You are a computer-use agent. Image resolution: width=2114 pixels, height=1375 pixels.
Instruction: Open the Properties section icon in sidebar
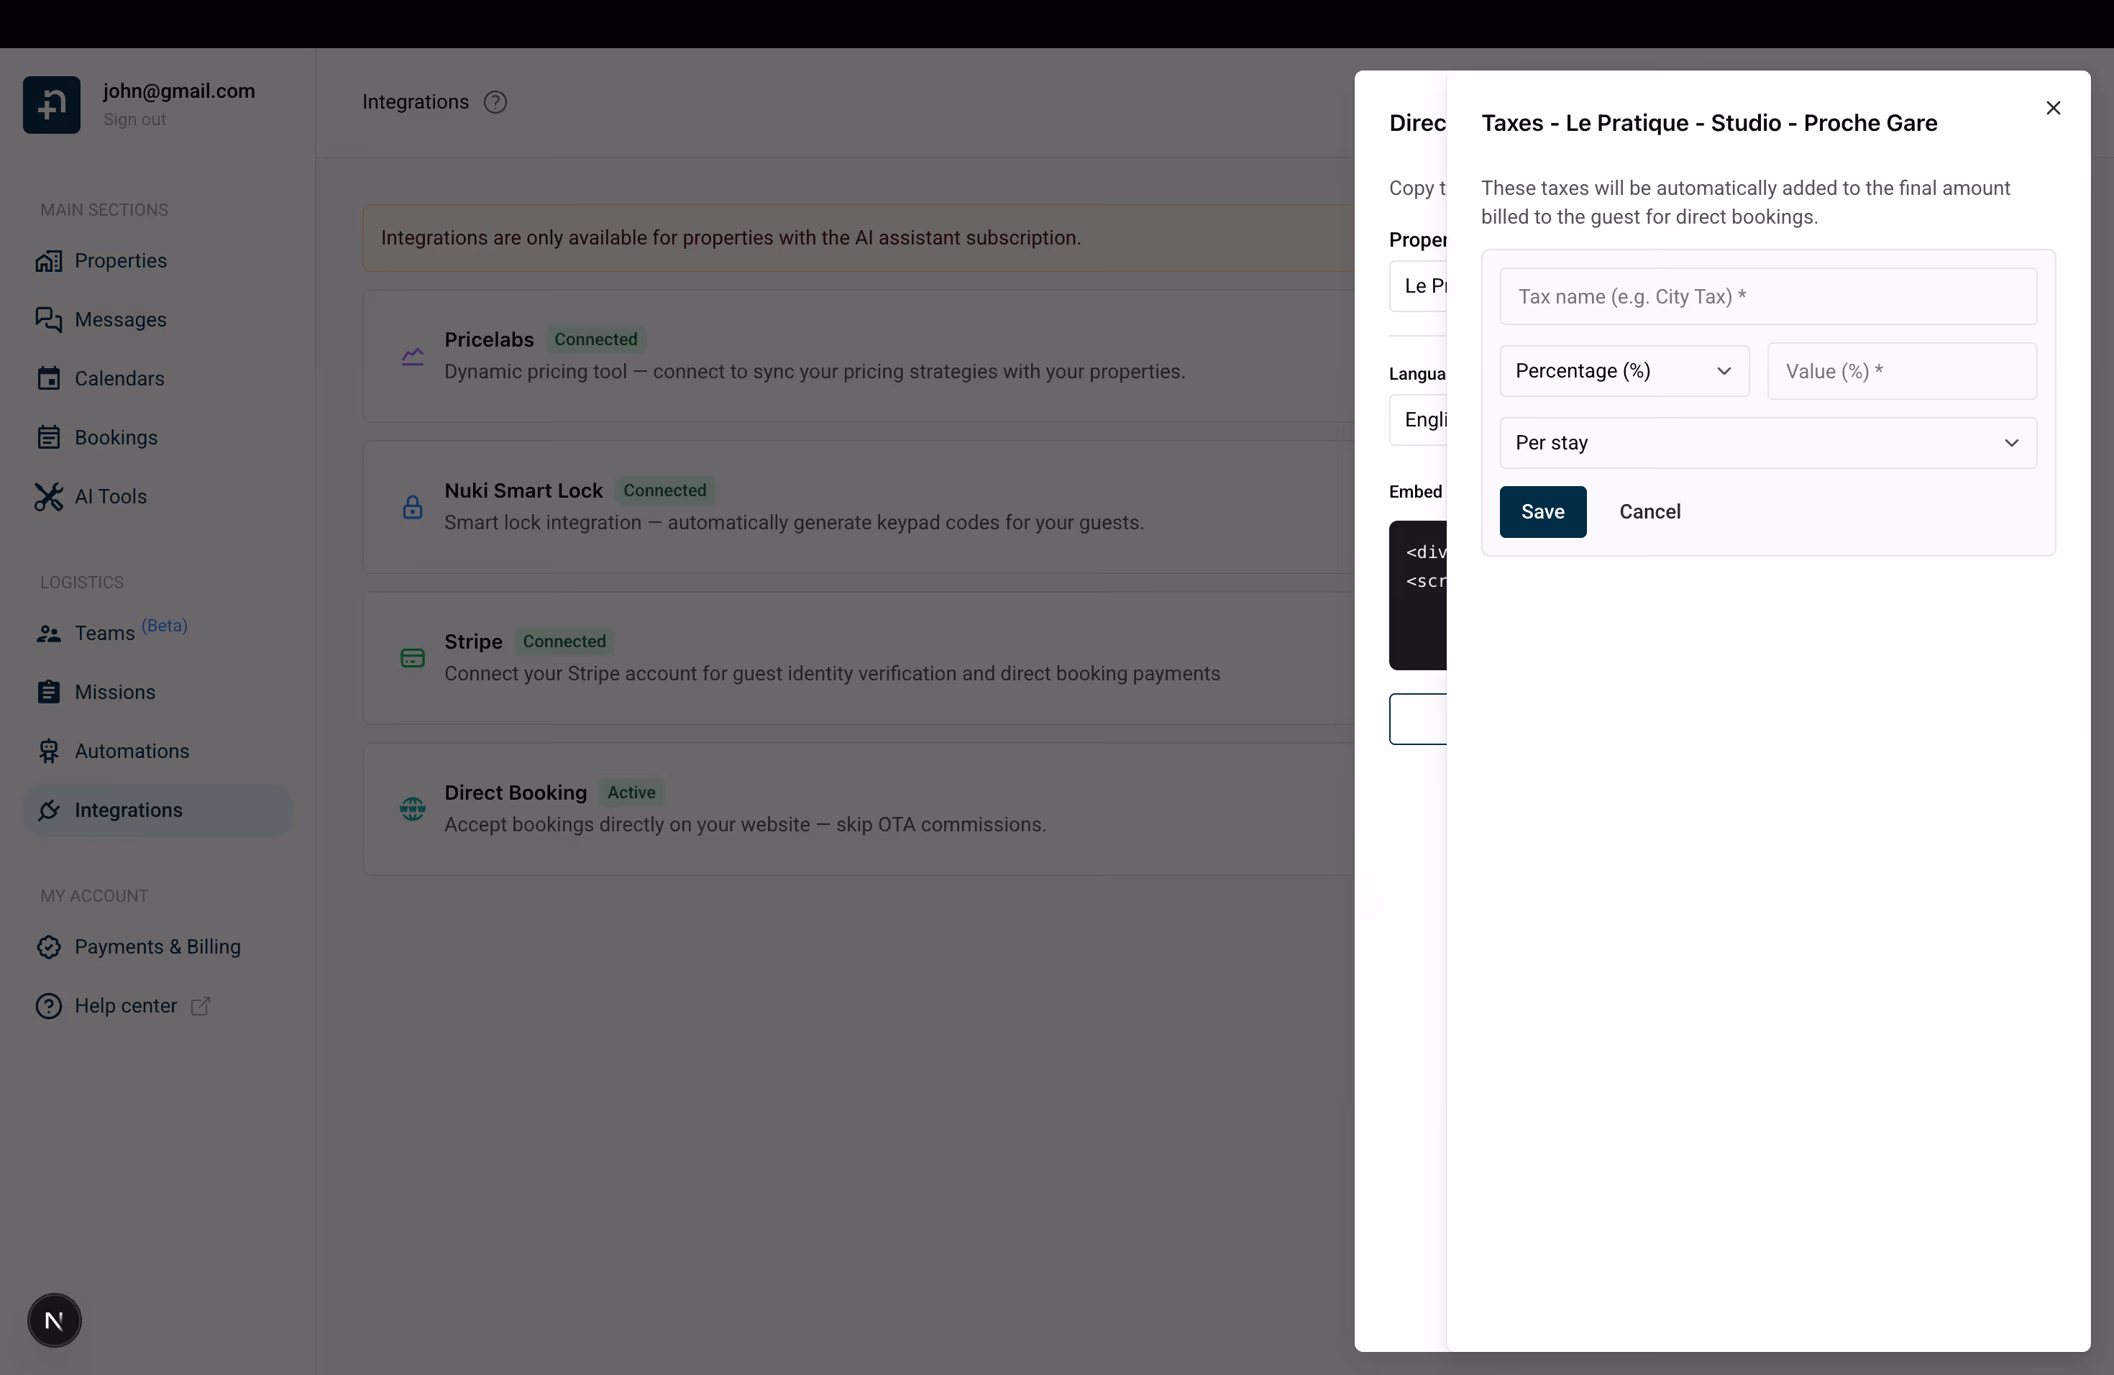50,260
